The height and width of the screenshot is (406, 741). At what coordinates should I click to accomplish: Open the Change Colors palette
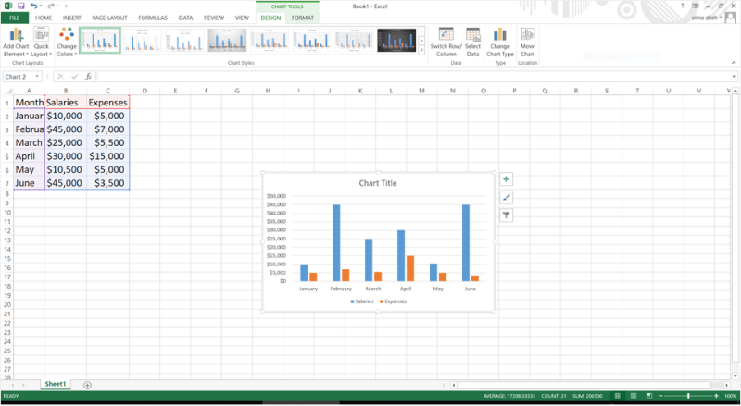click(x=67, y=42)
